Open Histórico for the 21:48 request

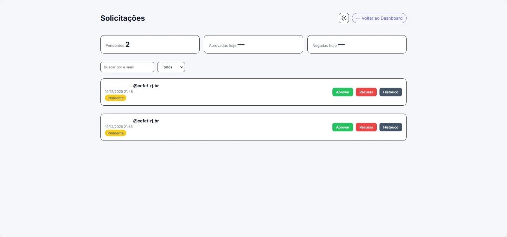(x=390, y=92)
